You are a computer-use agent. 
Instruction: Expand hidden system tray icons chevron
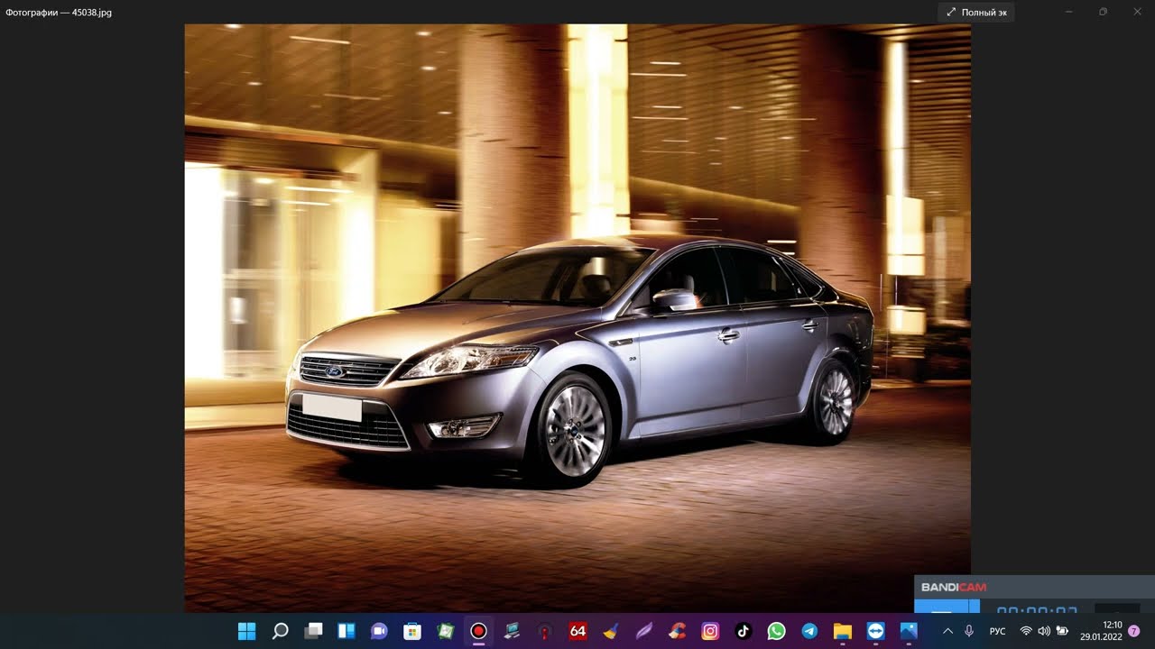[947, 631]
